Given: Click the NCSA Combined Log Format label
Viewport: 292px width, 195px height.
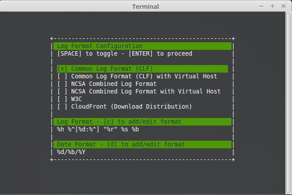Looking at the screenshot, I should pyautogui.click(x=114, y=84).
